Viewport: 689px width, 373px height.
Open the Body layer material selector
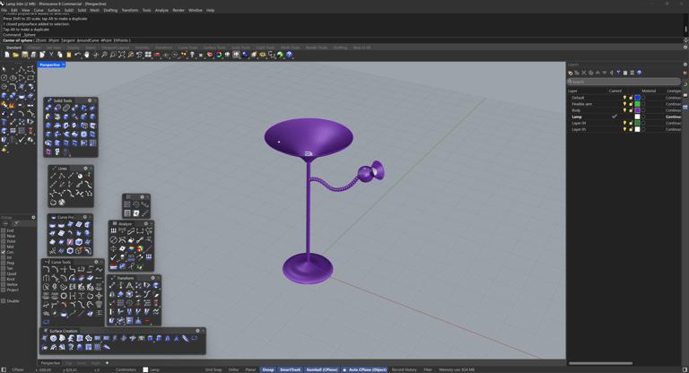tap(643, 110)
